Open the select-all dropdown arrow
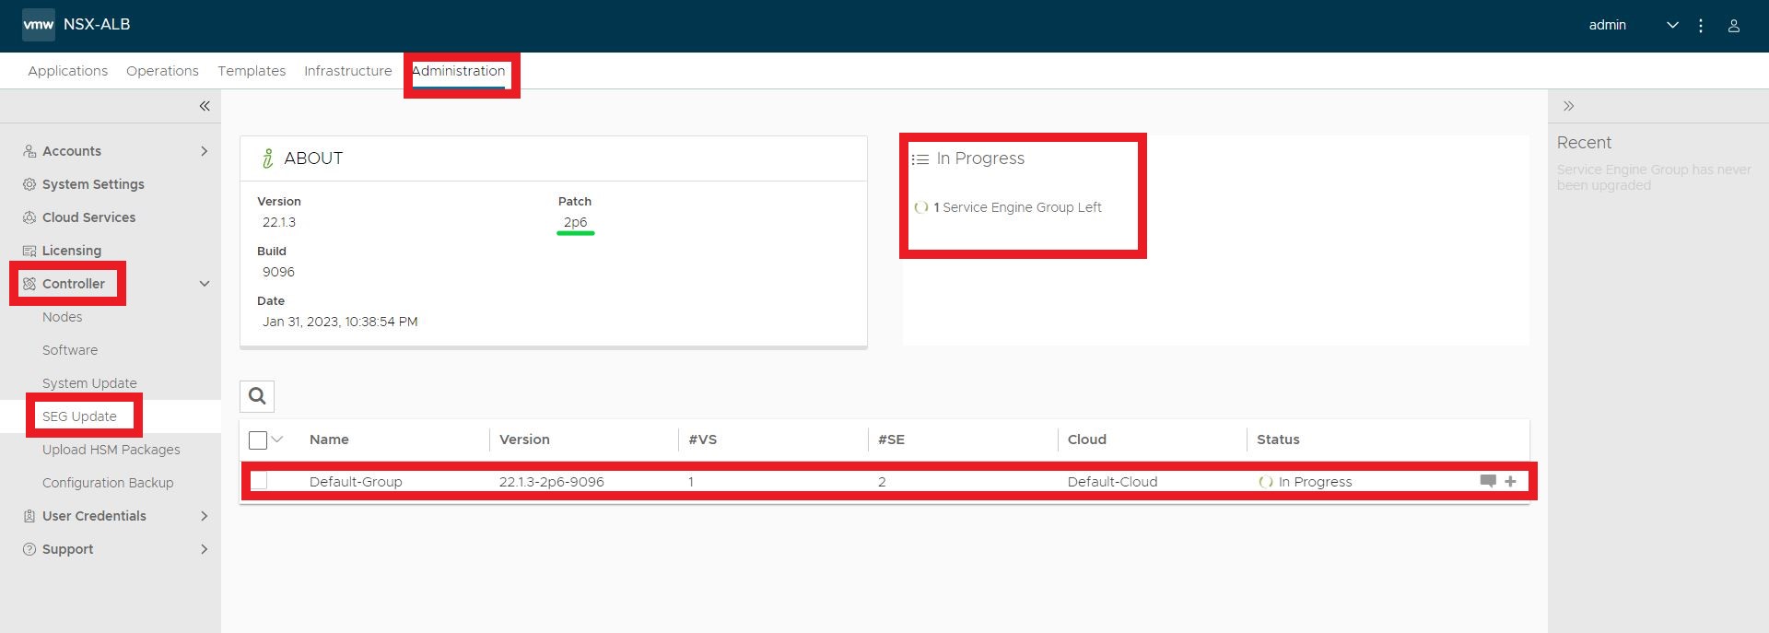Image resolution: width=1769 pixels, height=633 pixels. [276, 440]
